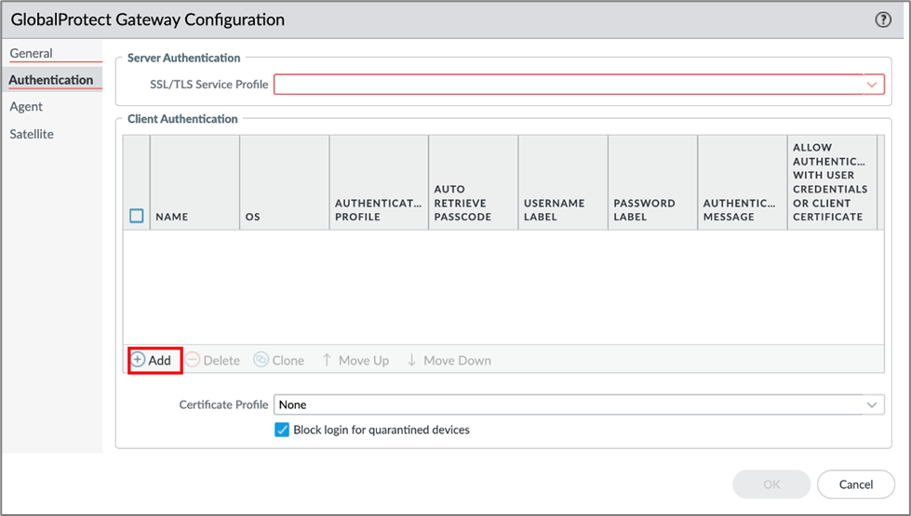Viewport: 911px width, 516px height.
Task: Click the Authentication Profile column header
Action: pos(378,209)
